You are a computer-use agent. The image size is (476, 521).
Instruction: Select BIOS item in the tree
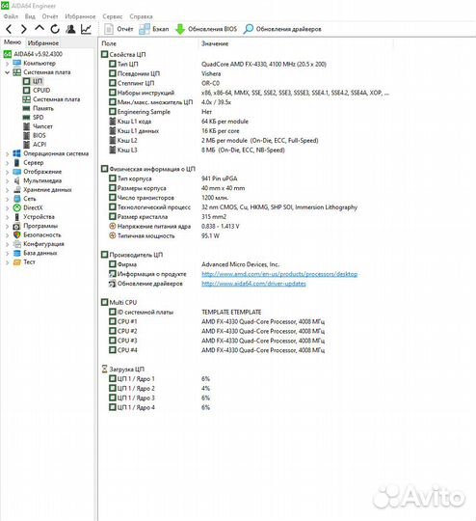point(34,135)
